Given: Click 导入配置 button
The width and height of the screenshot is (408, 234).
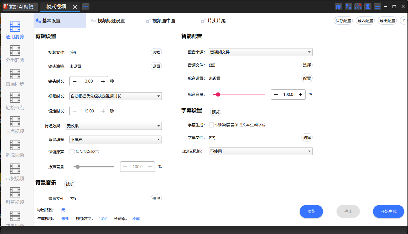Looking at the screenshot, I should [x=365, y=20].
